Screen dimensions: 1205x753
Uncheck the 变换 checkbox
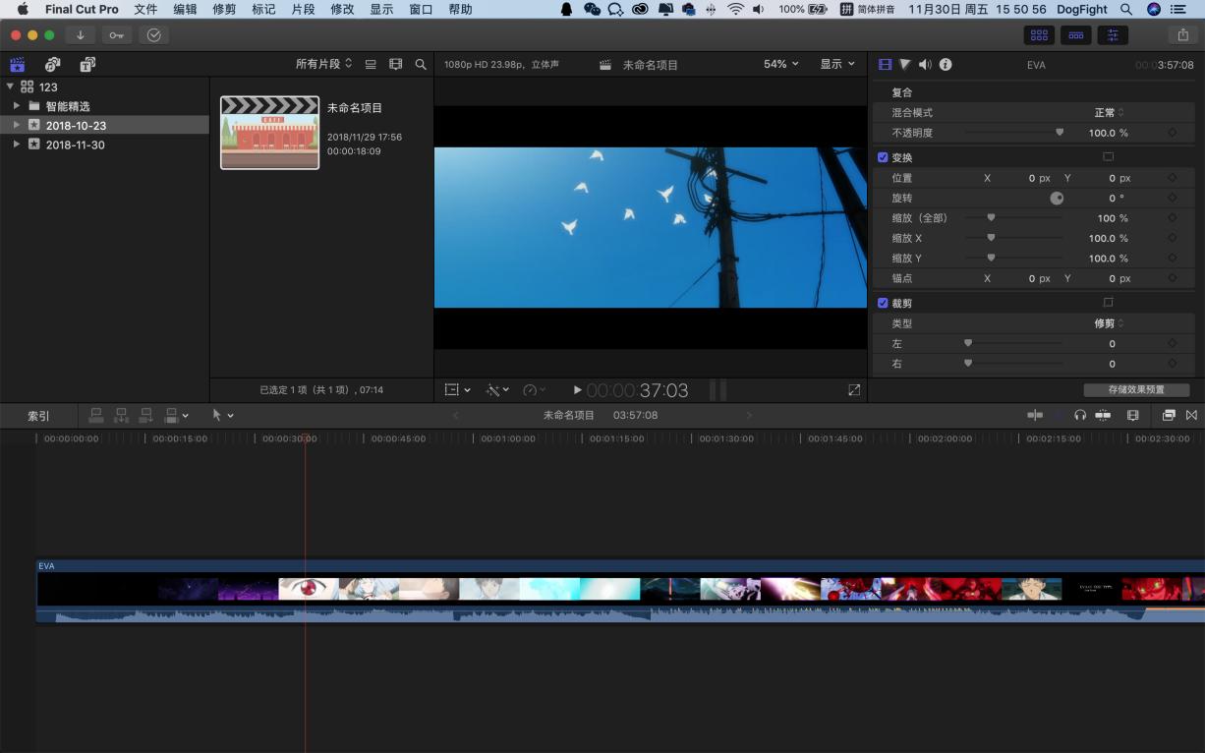click(883, 157)
